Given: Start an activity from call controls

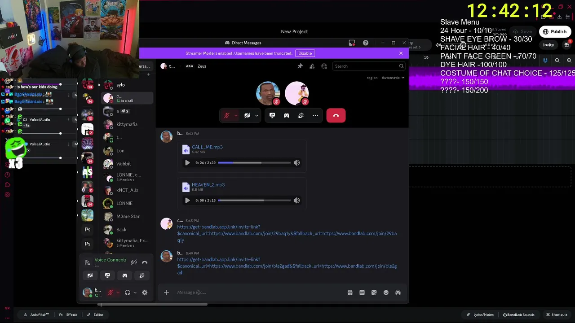Looking at the screenshot, I should tap(287, 116).
